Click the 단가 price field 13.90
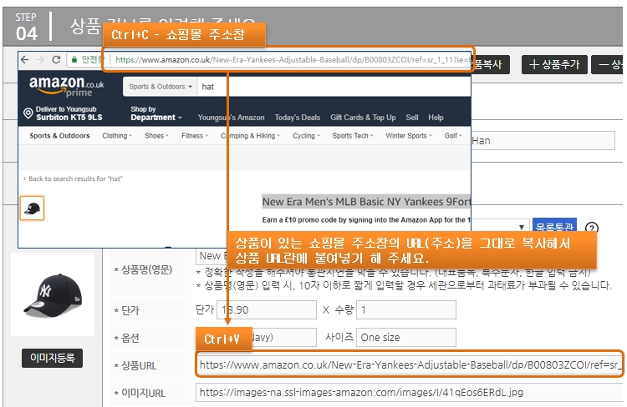This screenshot has width=627, height=407. pos(267,310)
